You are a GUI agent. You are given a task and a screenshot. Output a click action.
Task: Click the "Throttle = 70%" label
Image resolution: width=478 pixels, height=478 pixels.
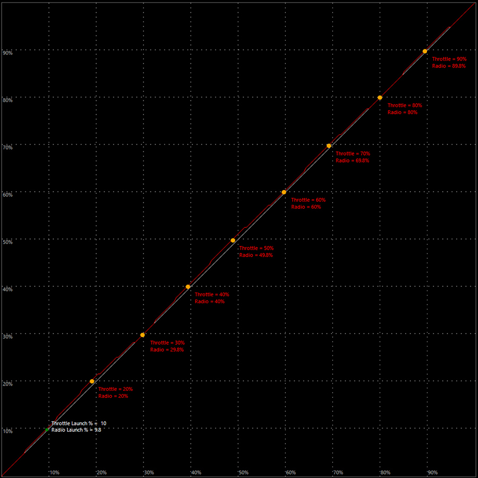coord(353,154)
